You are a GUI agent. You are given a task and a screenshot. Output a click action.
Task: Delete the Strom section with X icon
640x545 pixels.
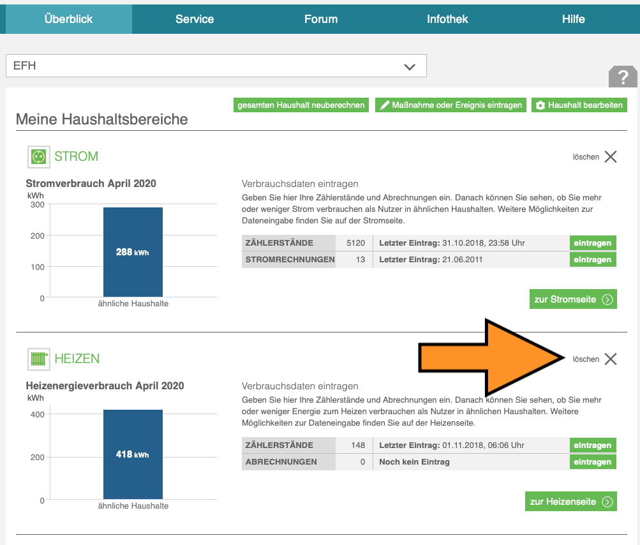[x=610, y=157]
